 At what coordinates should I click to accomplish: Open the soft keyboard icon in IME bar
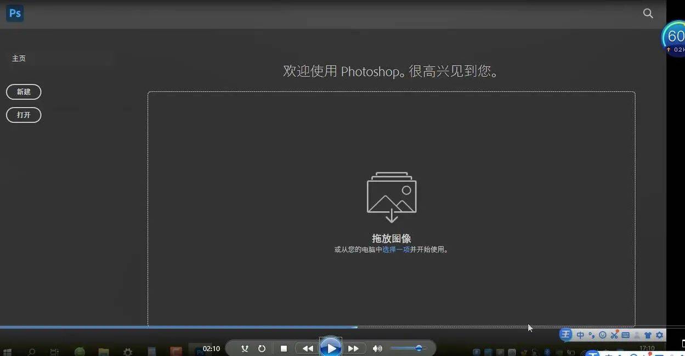[x=626, y=335]
